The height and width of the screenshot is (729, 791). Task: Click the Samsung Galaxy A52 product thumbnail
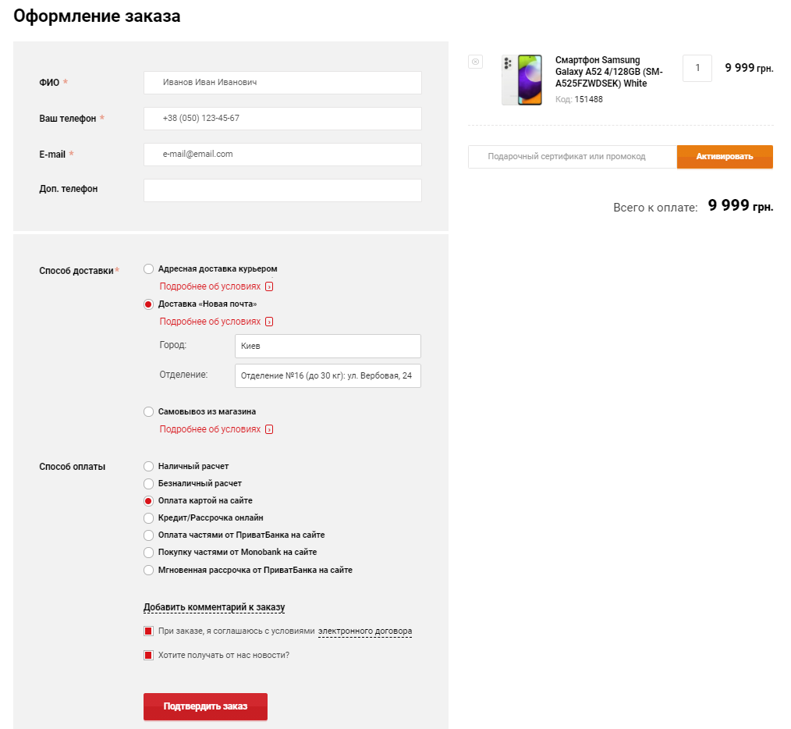[x=522, y=80]
